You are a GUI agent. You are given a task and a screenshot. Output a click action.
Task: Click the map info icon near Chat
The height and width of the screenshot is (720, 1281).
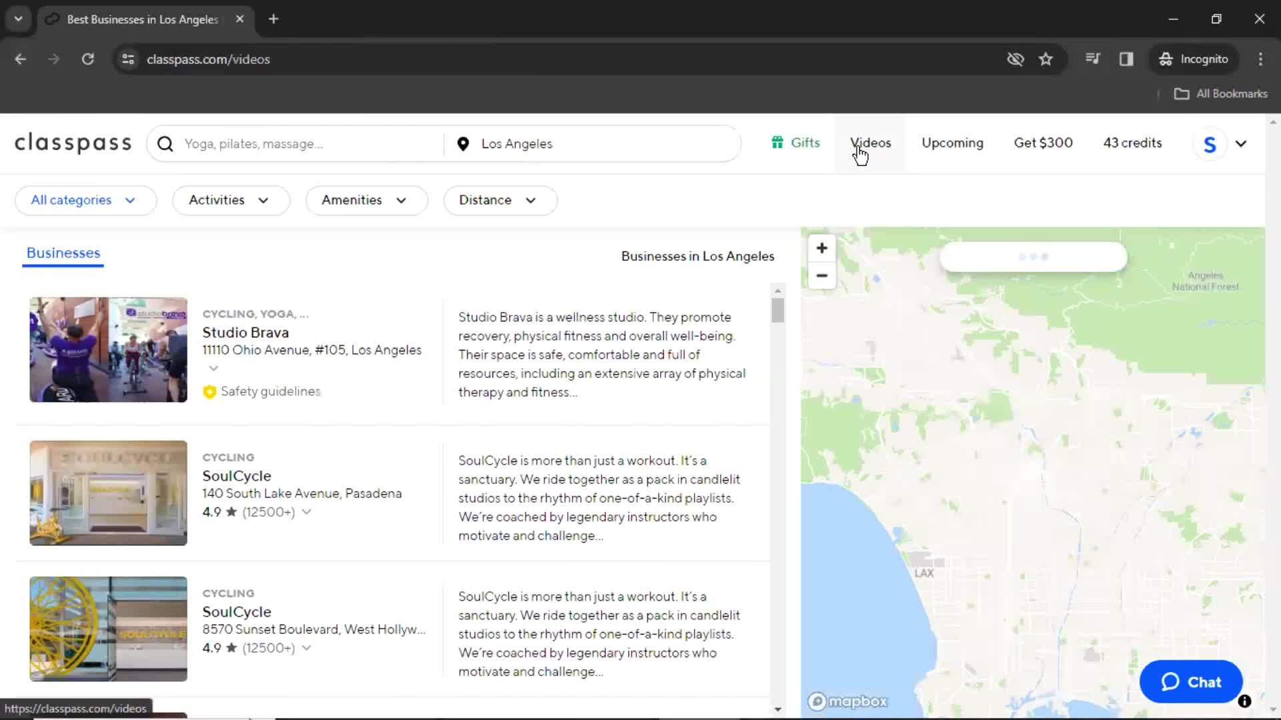tap(1244, 701)
